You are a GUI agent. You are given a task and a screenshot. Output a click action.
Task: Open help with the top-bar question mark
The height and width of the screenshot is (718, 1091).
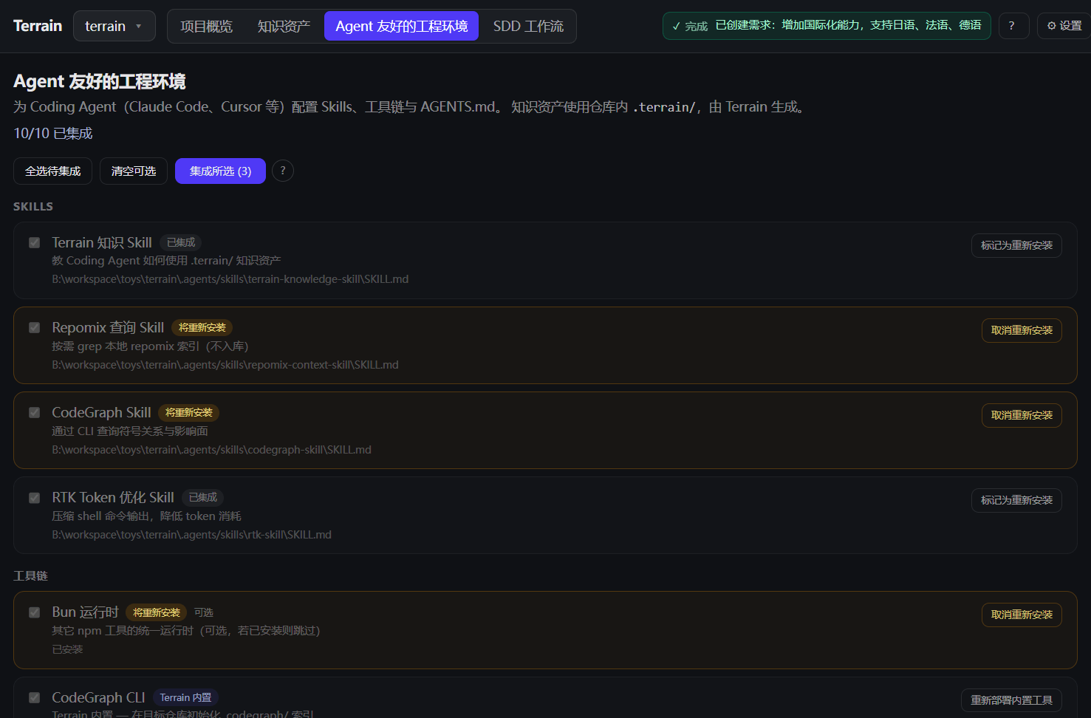pyautogui.click(x=1013, y=26)
